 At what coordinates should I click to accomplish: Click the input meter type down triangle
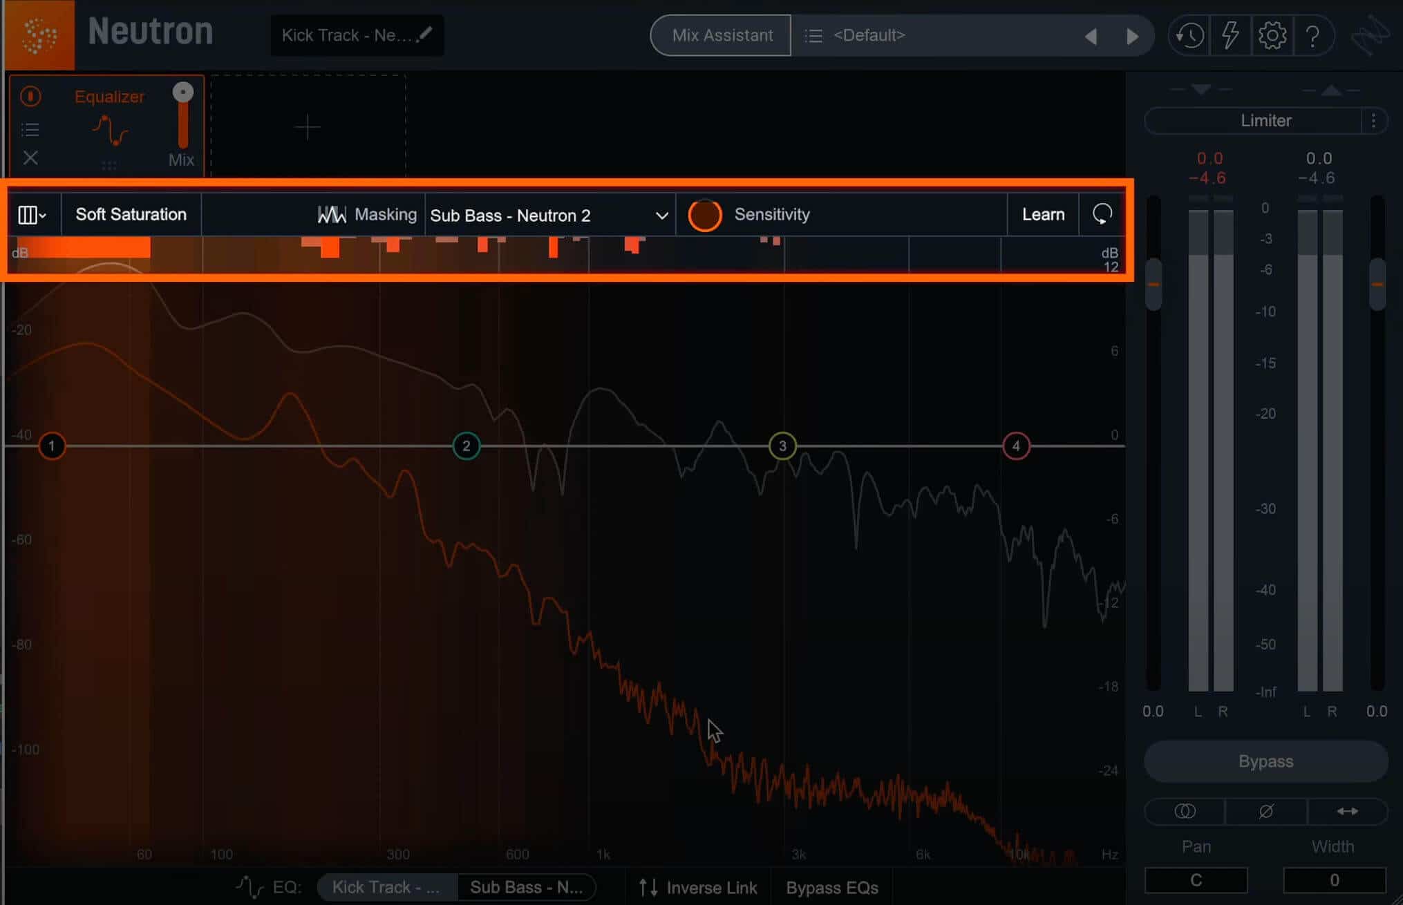(x=1201, y=90)
